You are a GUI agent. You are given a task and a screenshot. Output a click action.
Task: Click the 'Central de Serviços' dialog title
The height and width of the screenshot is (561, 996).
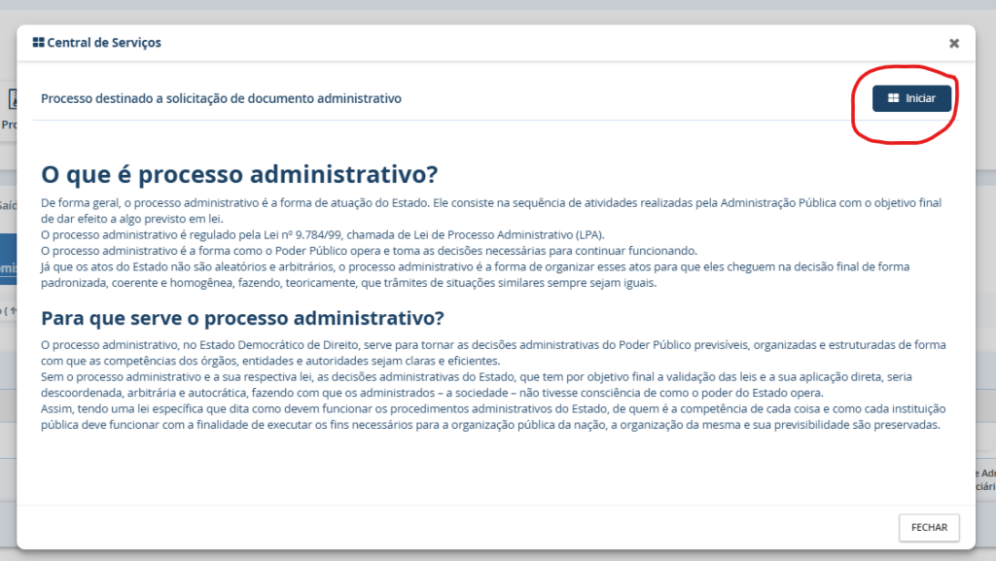pos(104,43)
